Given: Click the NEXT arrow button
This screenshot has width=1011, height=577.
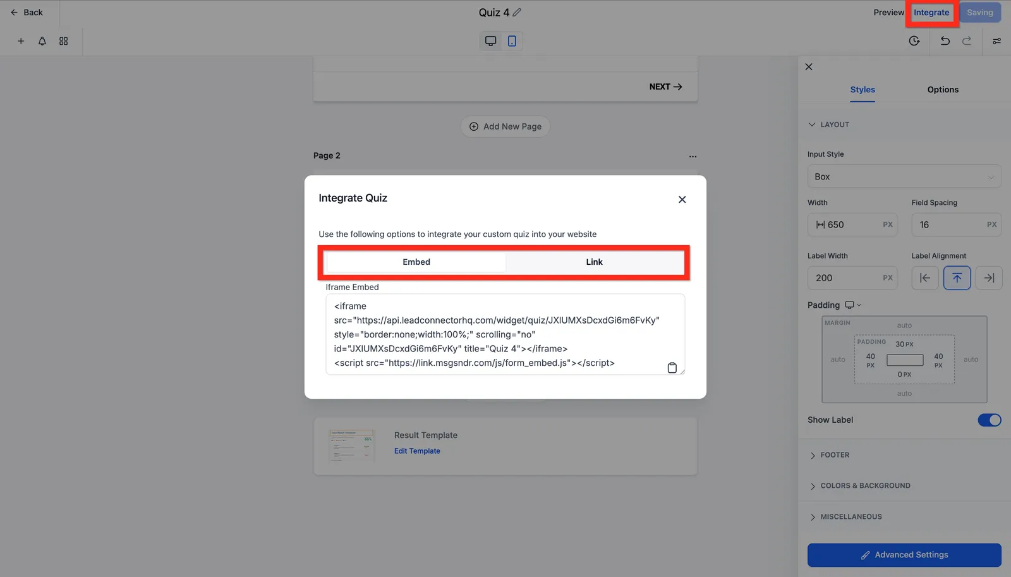Looking at the screenshot, I should pos(665,87).
